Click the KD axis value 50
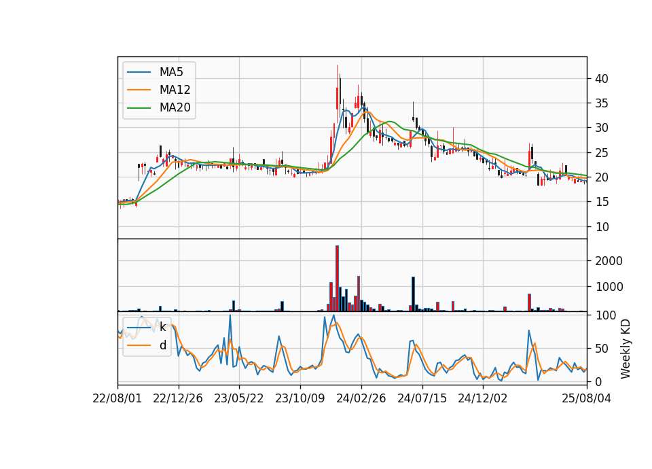652x469 pixels. tap(601, 349)
